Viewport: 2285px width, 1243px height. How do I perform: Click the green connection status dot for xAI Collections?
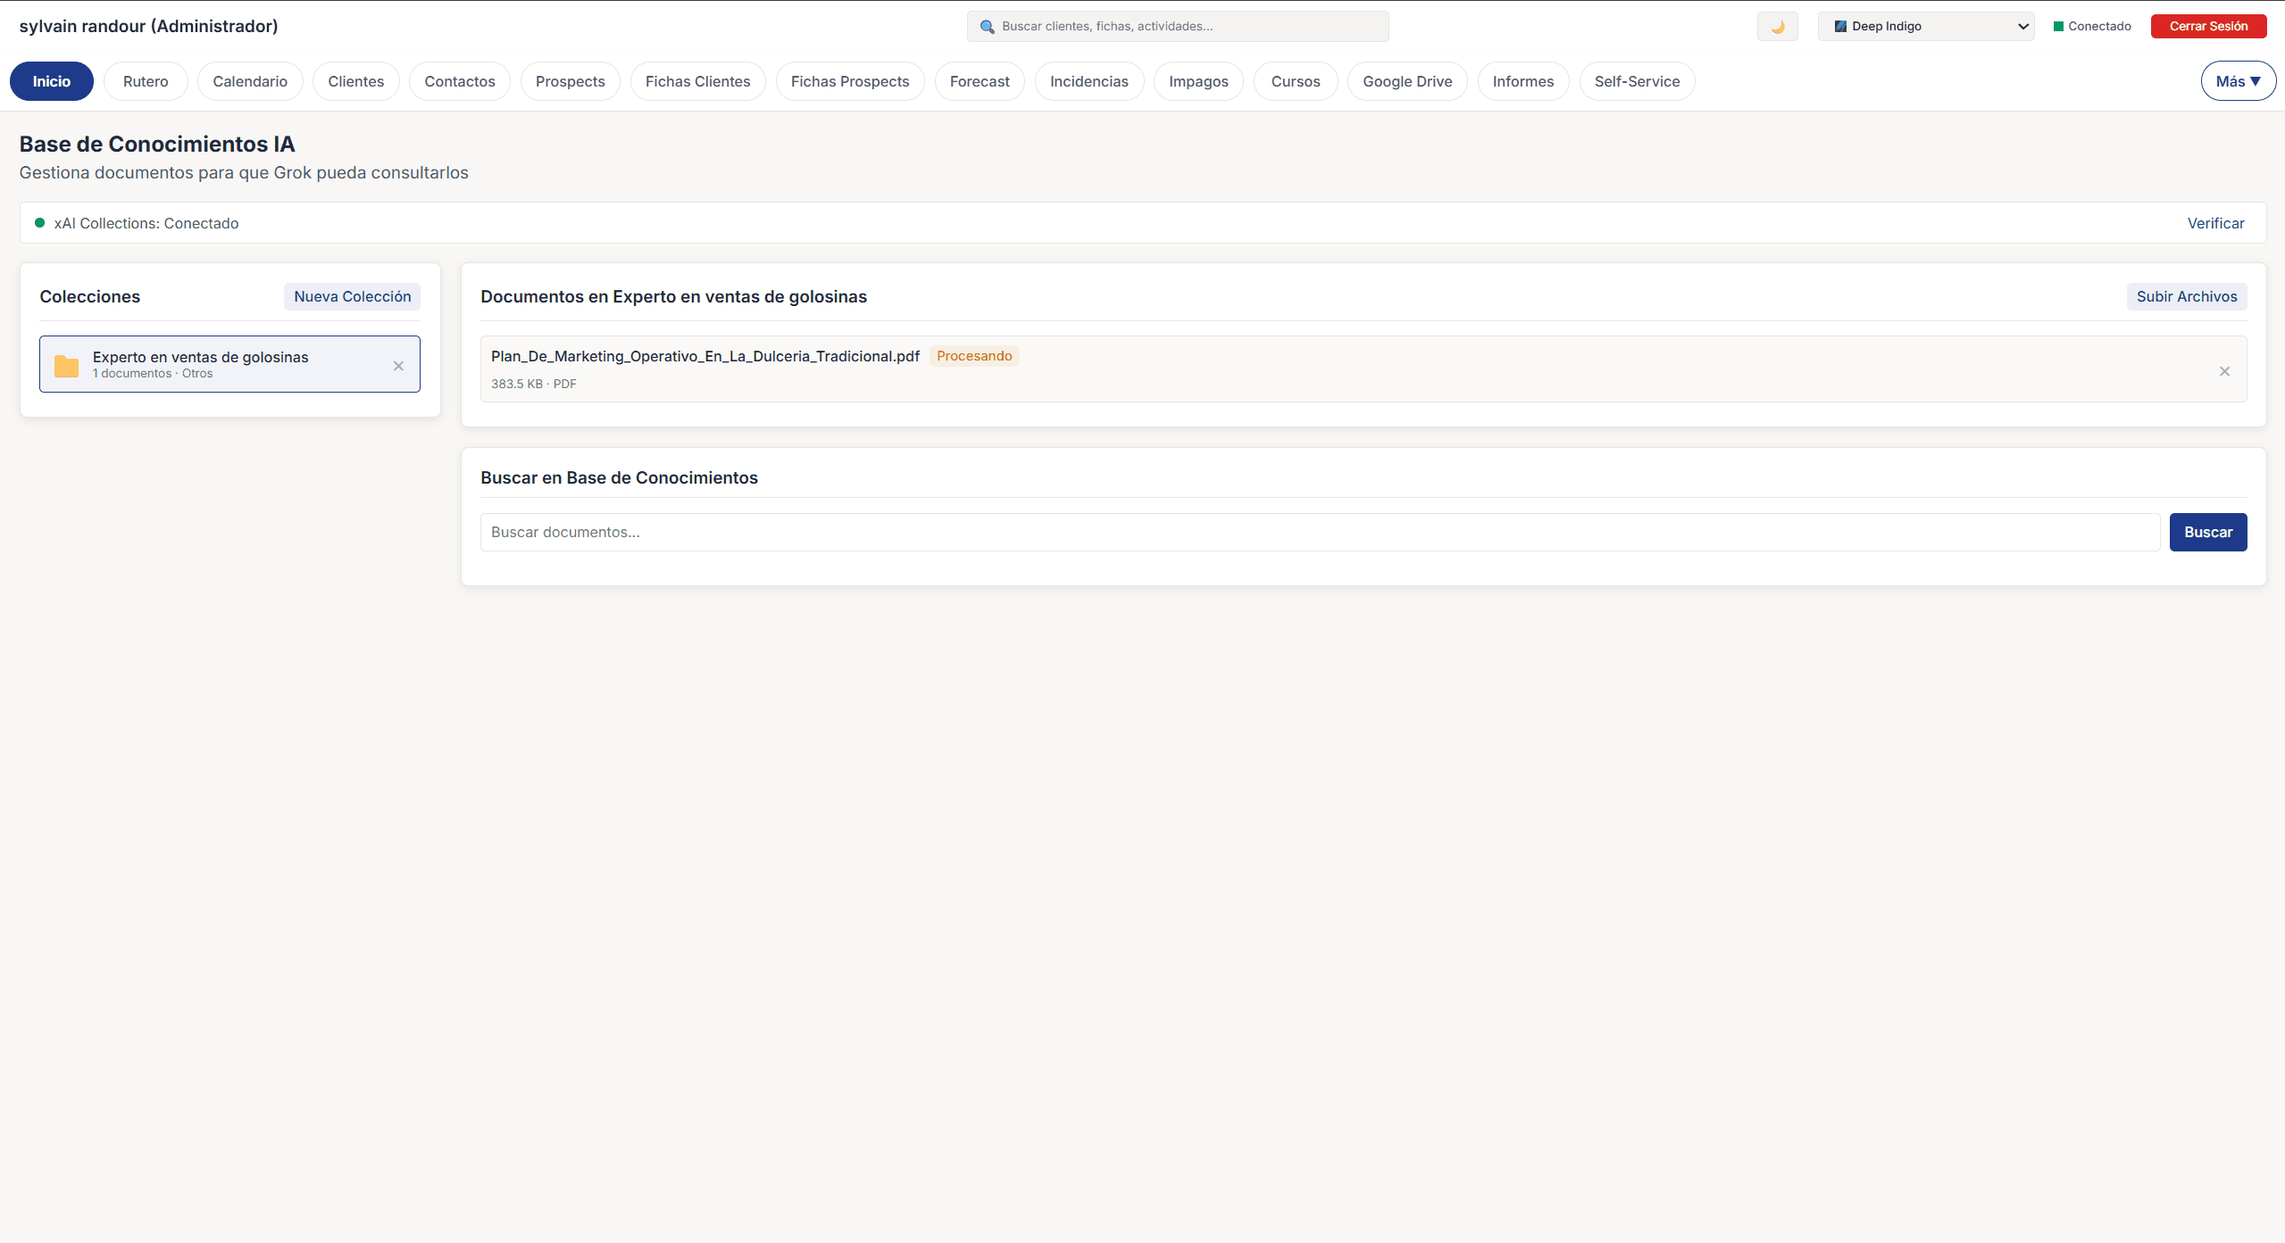[38, 222]
